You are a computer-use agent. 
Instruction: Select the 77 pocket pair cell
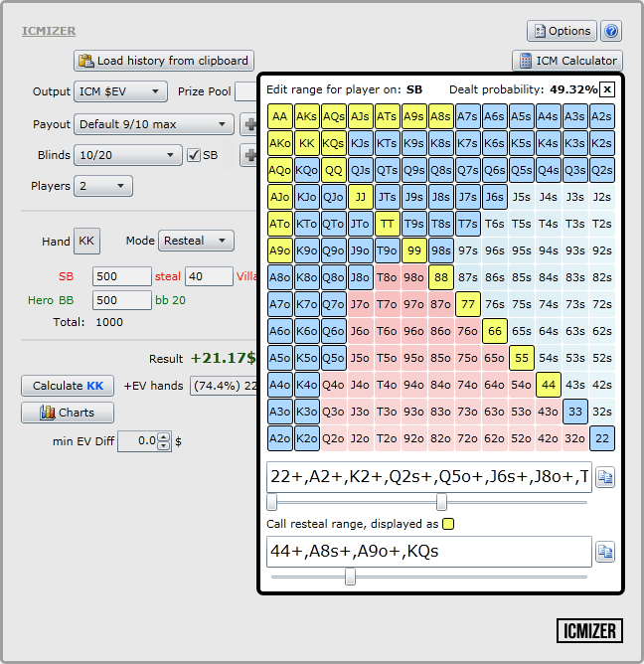point(468,304)
